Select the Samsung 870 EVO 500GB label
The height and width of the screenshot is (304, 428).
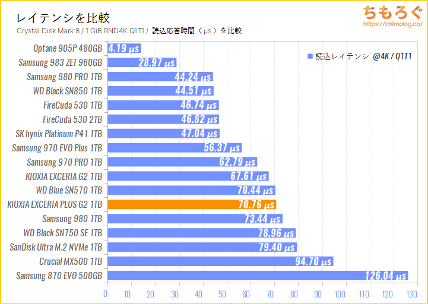[59, 275]
